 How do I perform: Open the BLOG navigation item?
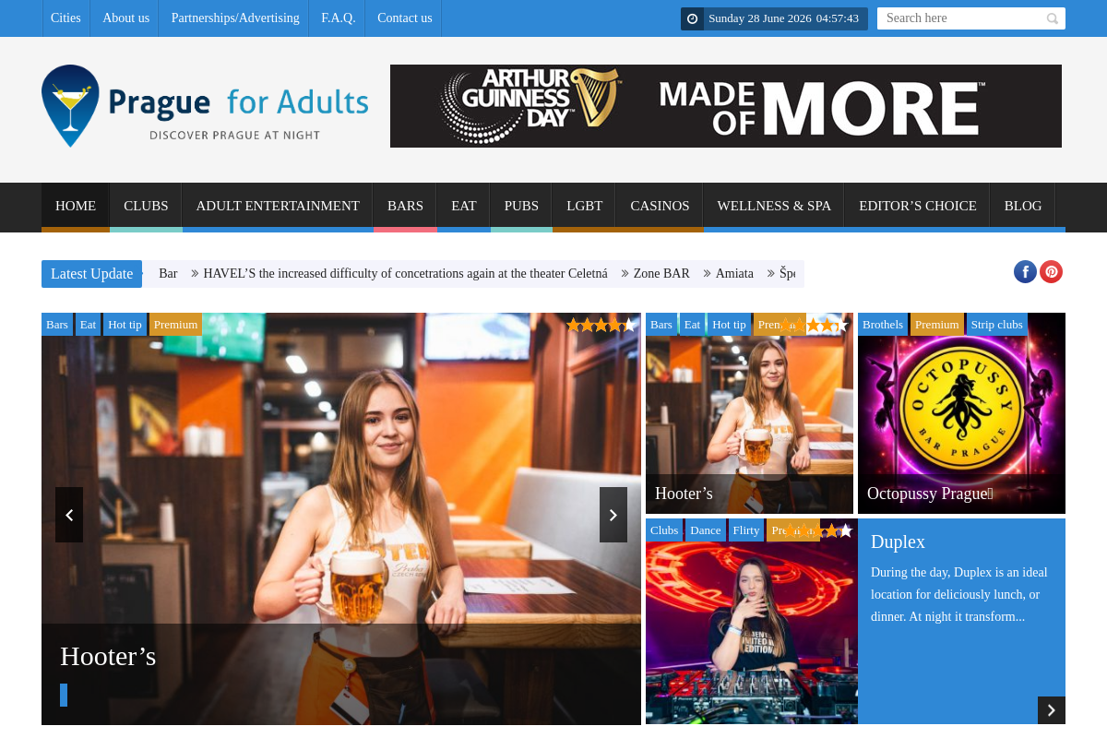1023,206
